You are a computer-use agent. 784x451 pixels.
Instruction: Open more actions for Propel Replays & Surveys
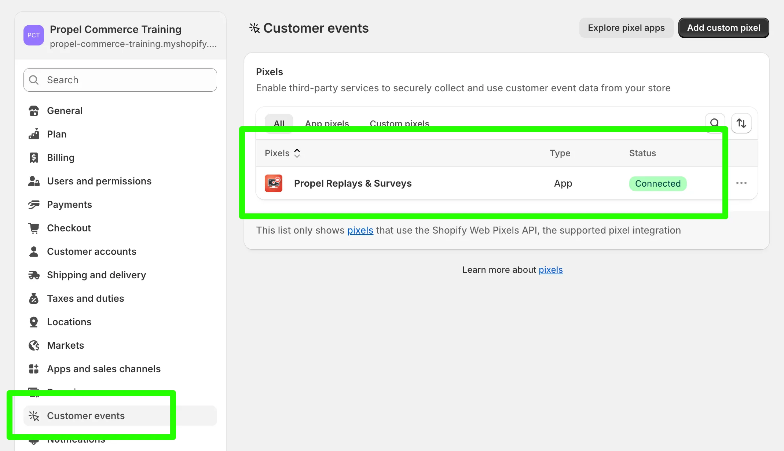pyautogui.click(x=741, y=183)
